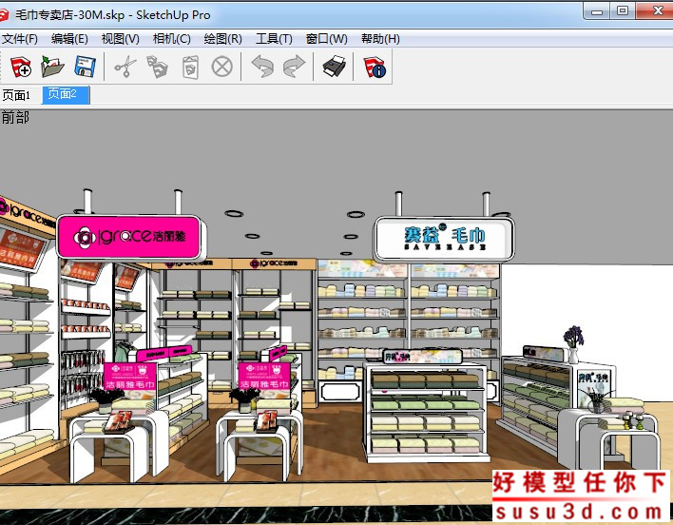Click the New file icon
Viewport: 673px width, 525px height.
(21, 67)
